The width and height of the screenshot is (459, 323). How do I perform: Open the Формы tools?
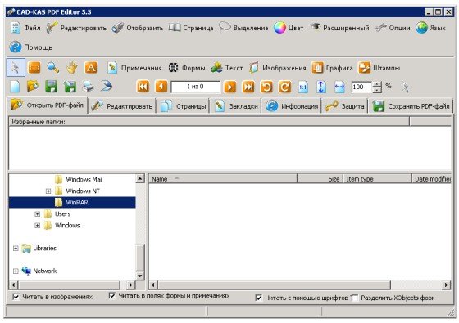click(x=187, y=68)
